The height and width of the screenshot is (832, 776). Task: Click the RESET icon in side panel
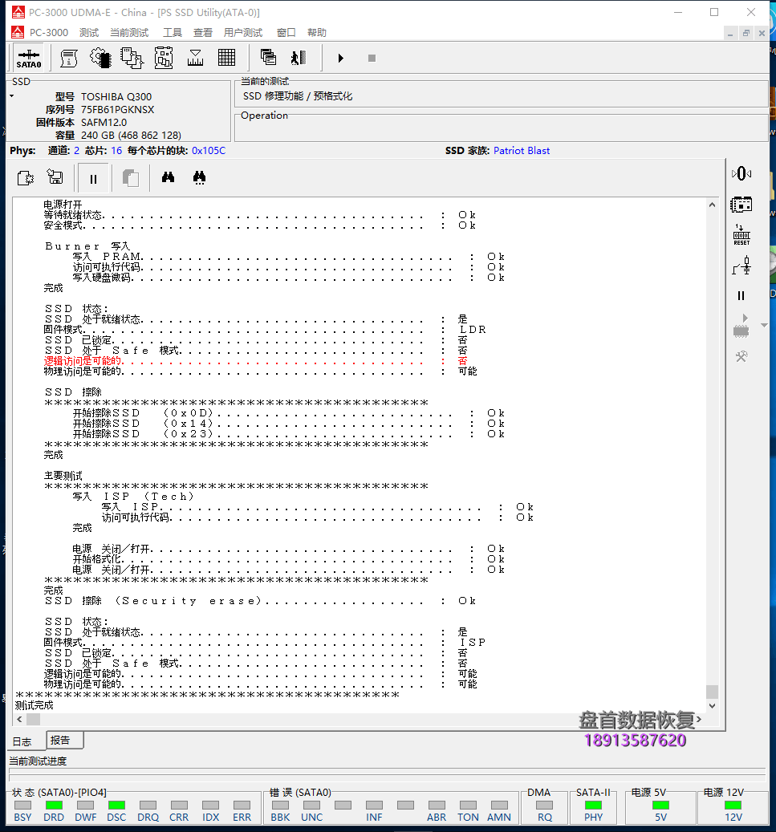pos(741,234)
